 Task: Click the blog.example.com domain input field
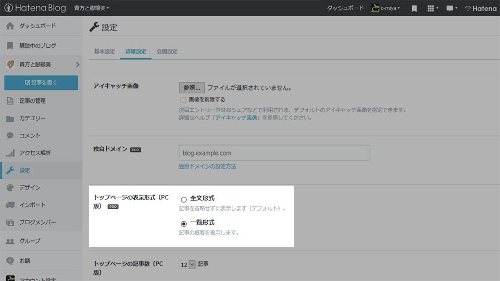274,153
